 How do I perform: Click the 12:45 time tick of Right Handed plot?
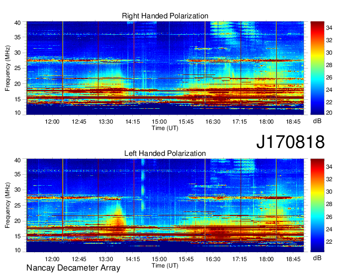pos(79,122)
